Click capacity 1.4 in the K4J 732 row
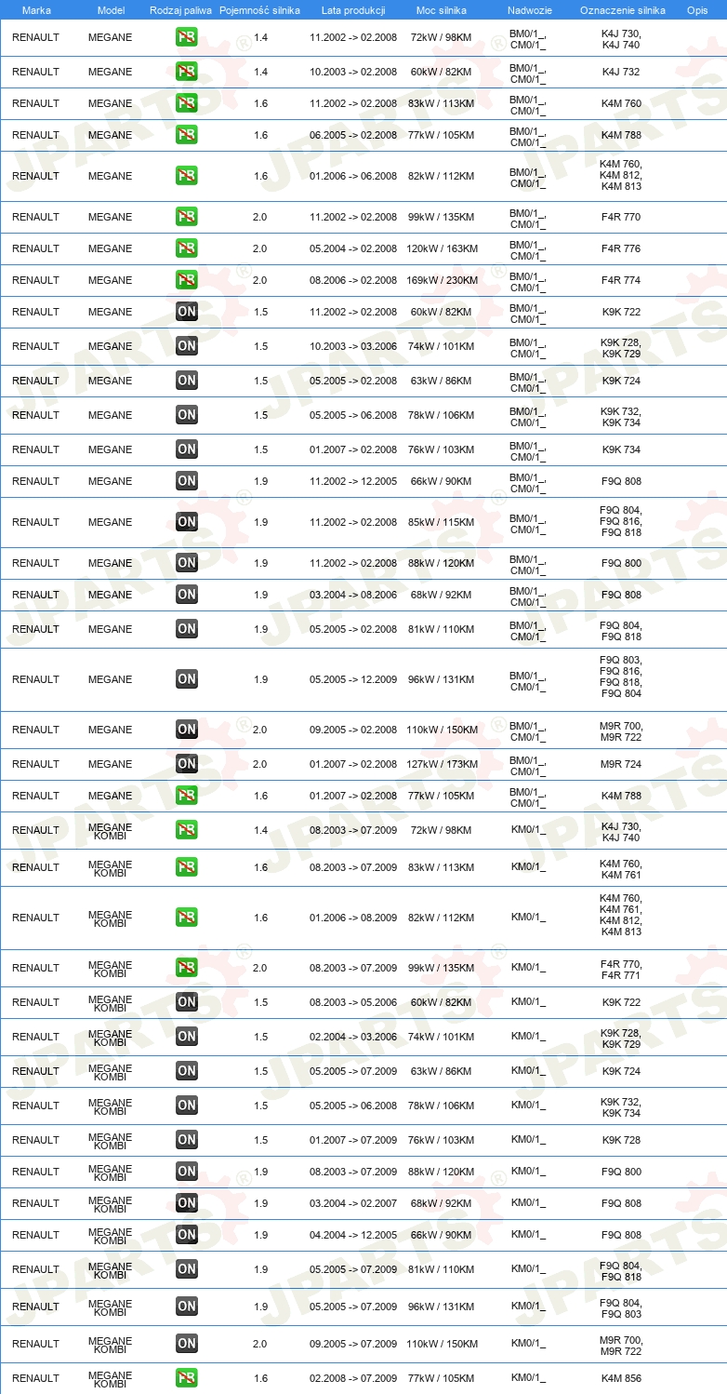 tap(260, 72)
